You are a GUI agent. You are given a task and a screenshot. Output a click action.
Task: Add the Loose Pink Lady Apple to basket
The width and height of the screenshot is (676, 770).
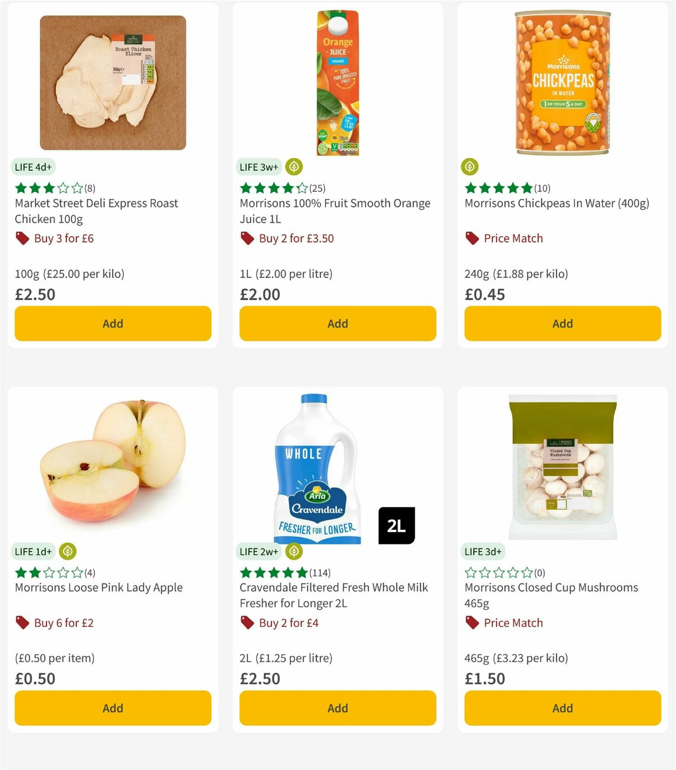click(x=112, y=708)
